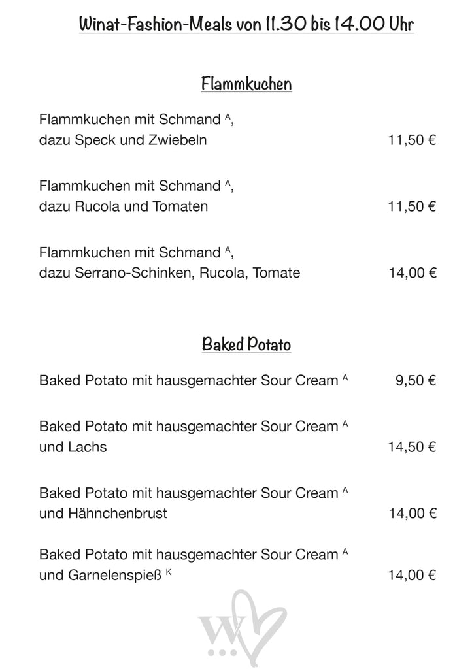Select Flammkuchen with Serrano-Schinken, Rucola, Tomate

click(169, 273)
